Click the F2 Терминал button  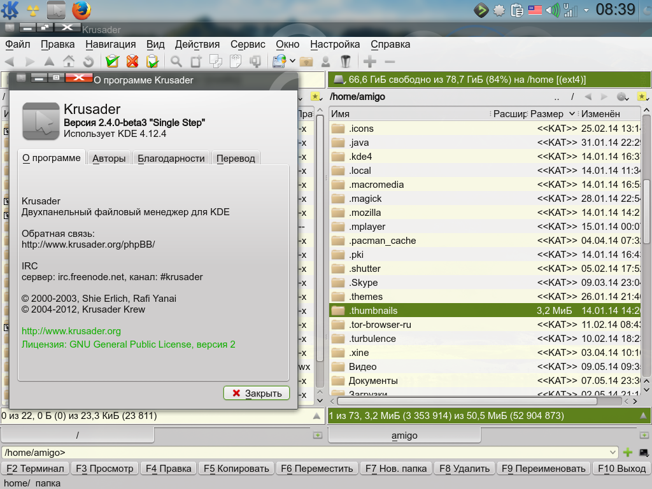[36, 469]
